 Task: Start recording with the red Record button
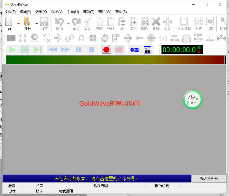pyautogui.click(x=106, y=50)
